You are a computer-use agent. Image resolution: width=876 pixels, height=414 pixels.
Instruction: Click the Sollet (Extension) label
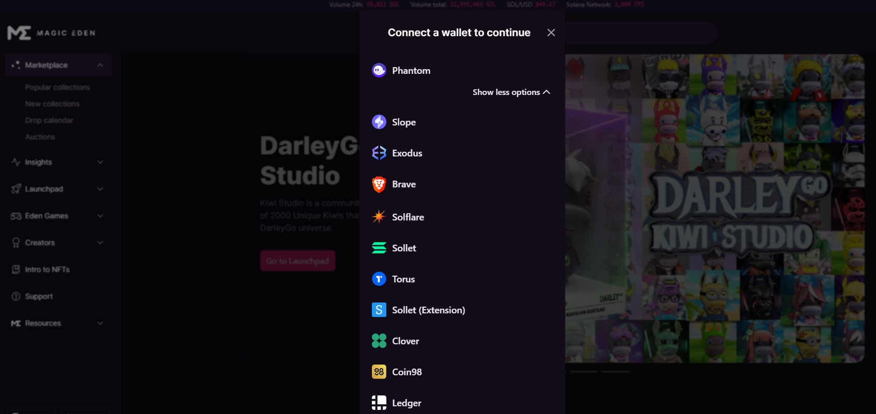tap(429, 310)
